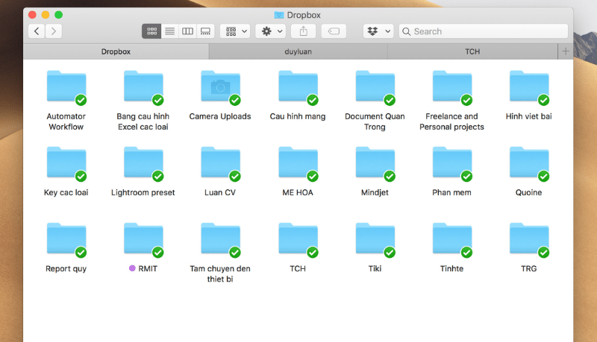Click the "Cau hinh mang" folder name
Viewport: 597px width, 342px height.
[x=298, y=116]
